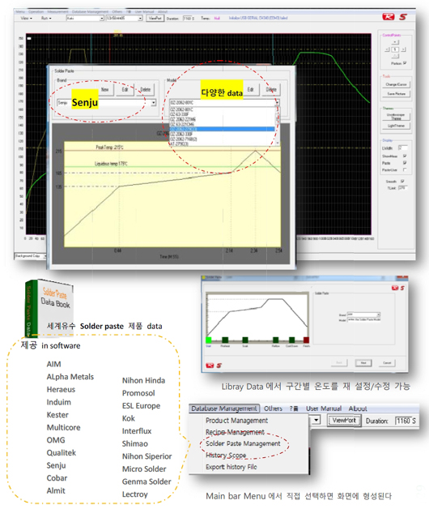
Task: Click the Save Picture button
Action: click(x=396, y=94)
